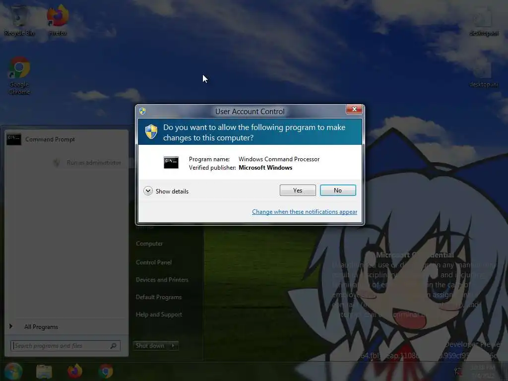Open the Shut down options arrow

coord(173,346)
